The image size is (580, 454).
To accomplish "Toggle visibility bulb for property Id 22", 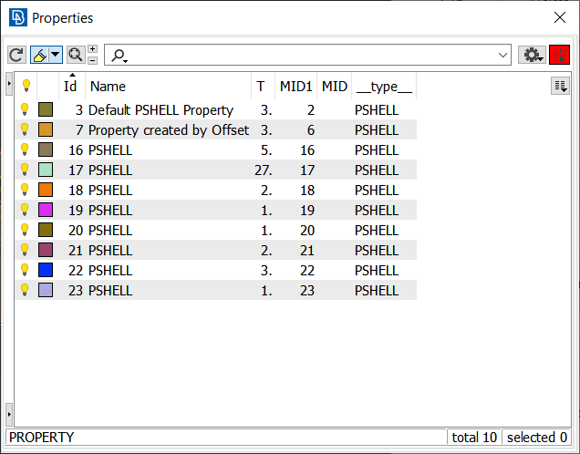I will 26,270.
